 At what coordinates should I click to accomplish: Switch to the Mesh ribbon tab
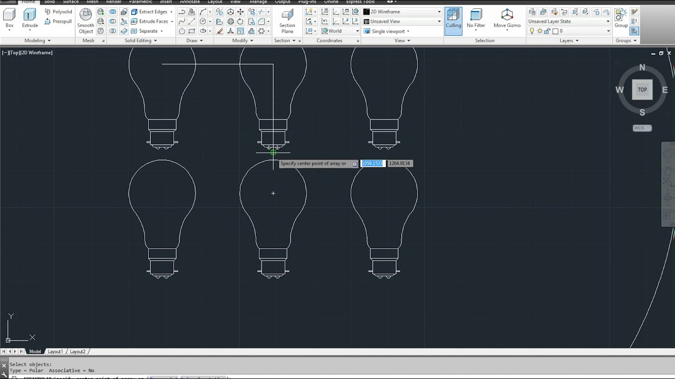tap(92, 2)
